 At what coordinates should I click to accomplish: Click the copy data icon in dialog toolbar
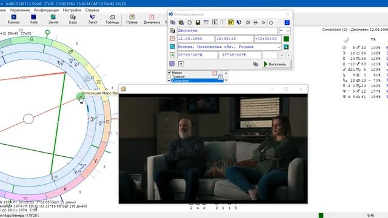(x=173, y=22)
